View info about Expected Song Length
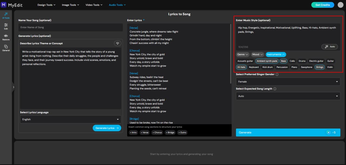Screen dimensions: 346x165 [x=275, y=88]
